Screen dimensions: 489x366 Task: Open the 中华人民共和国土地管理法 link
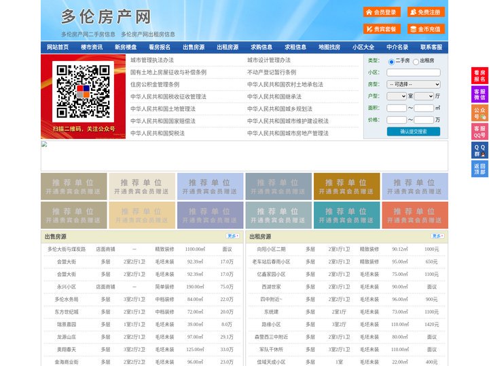tap(163, 109)
